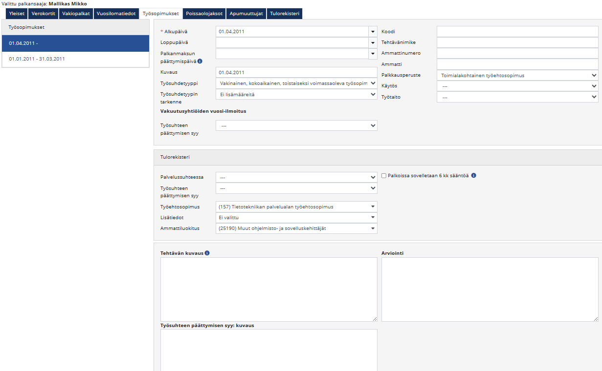Click the Tehtävänimike input field
Image resolution: width=602 pixels, height=371 pixels.
click(517, 42)
